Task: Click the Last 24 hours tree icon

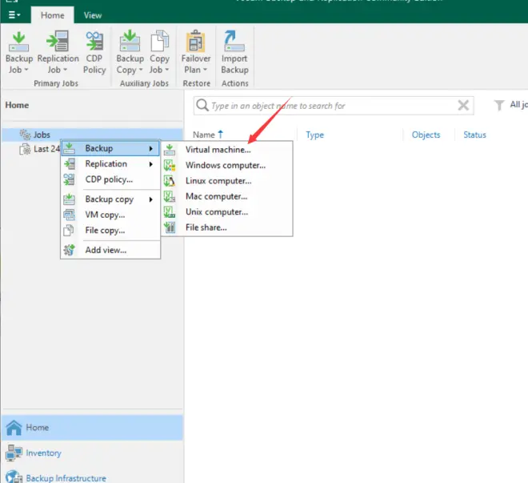Action: [x=25, y=149]
